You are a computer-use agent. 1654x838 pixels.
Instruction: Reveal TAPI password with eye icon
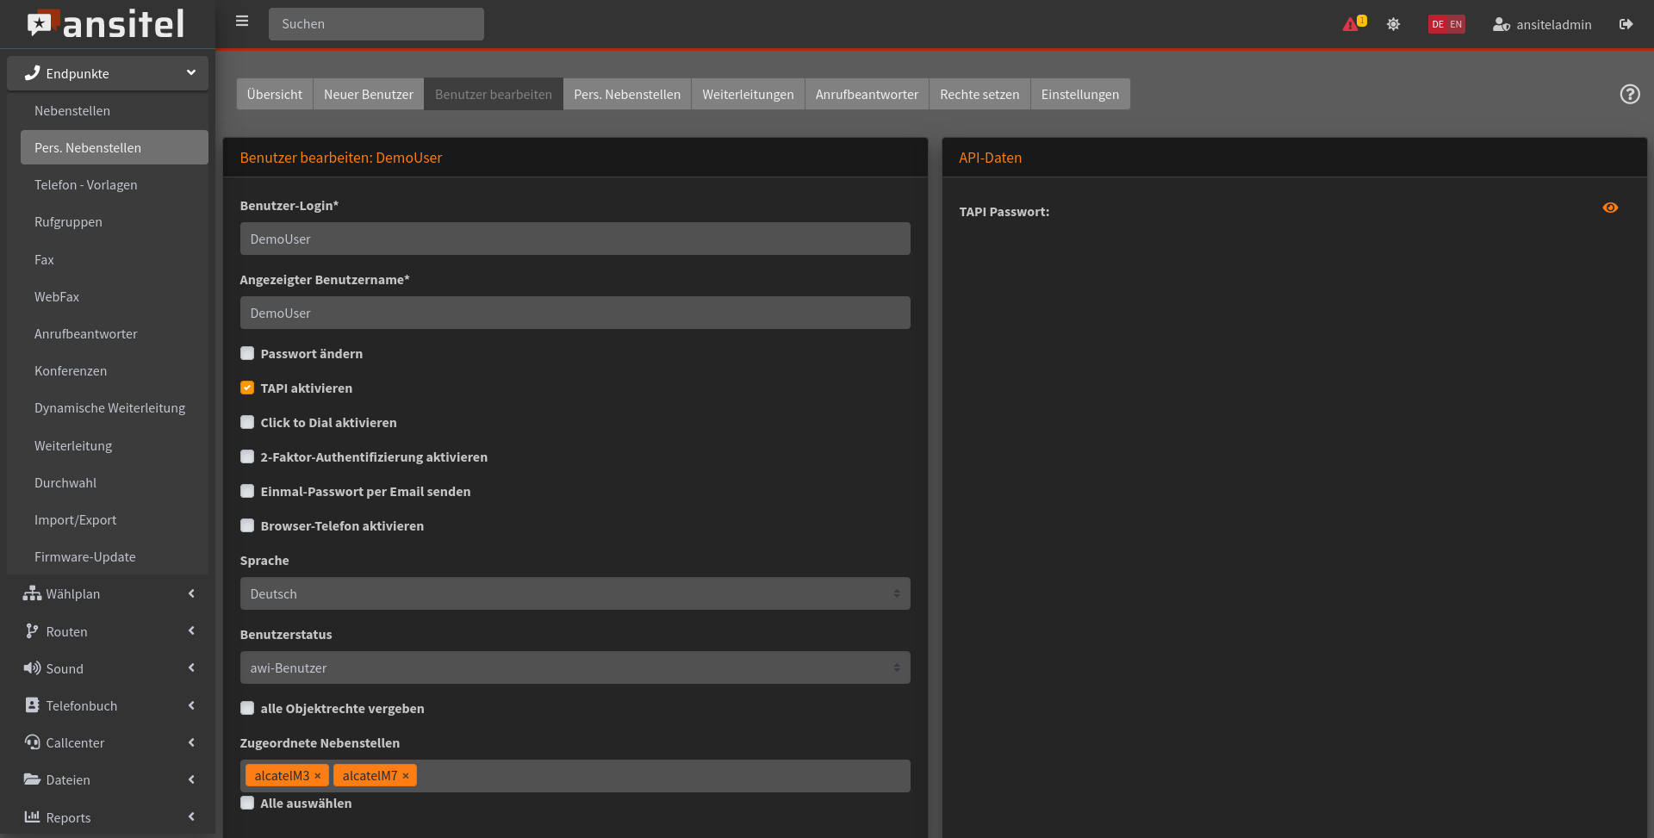click(x=1609, y=208)
